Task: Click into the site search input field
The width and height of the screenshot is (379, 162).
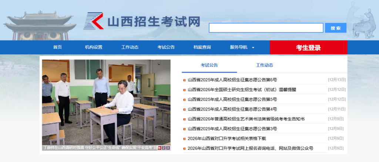Action: click(266, 28)
